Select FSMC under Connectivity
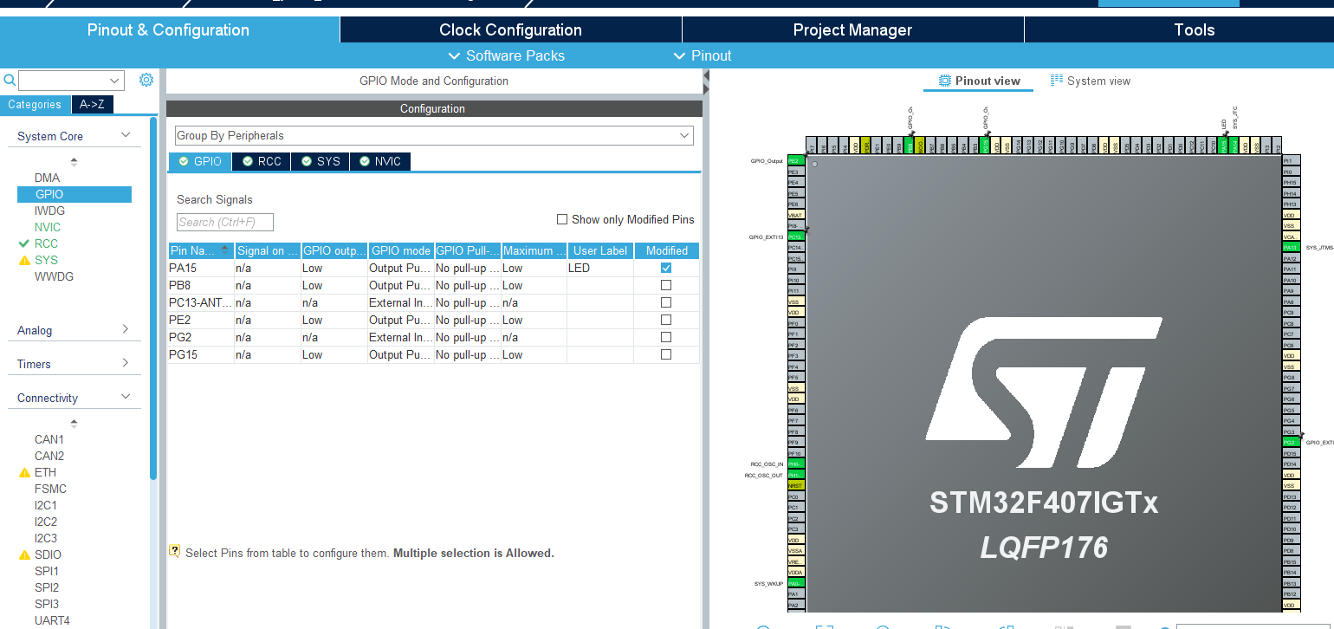1334x629 pixels. pos(50,489)
